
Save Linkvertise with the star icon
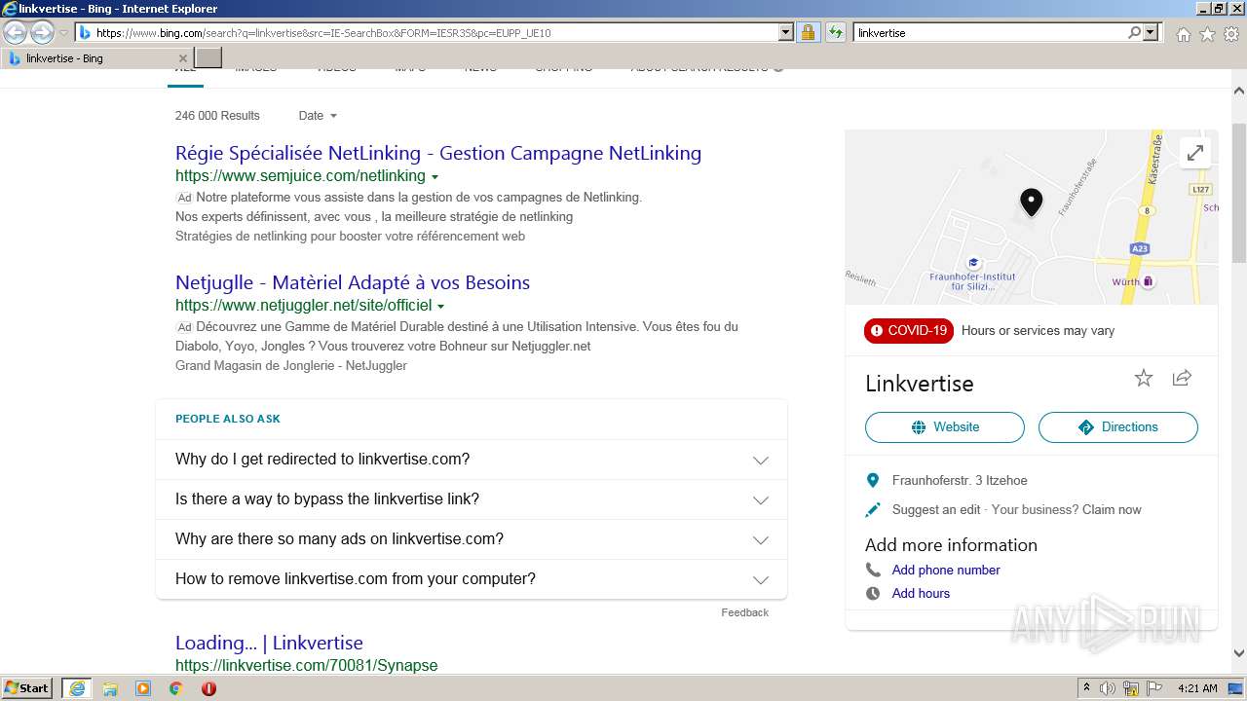pyautogui.click(x=1144, y=379)
